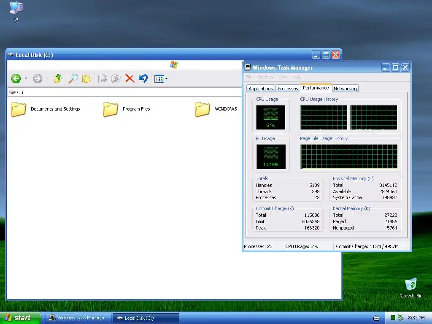Close the Windows Task Manager window
432x324 pixels.
[x=405, y=67]
